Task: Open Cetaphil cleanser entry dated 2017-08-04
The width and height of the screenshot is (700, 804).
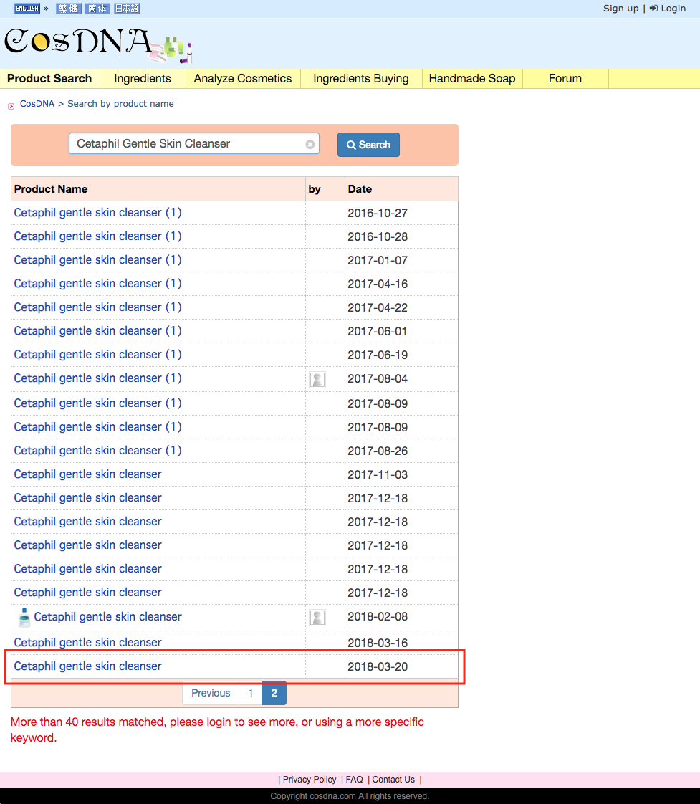Action: coord(98,378)
